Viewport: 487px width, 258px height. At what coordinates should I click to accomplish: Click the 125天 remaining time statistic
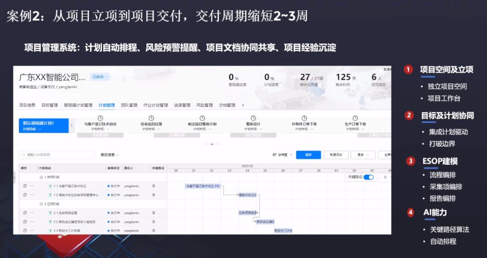click(346, 80)
